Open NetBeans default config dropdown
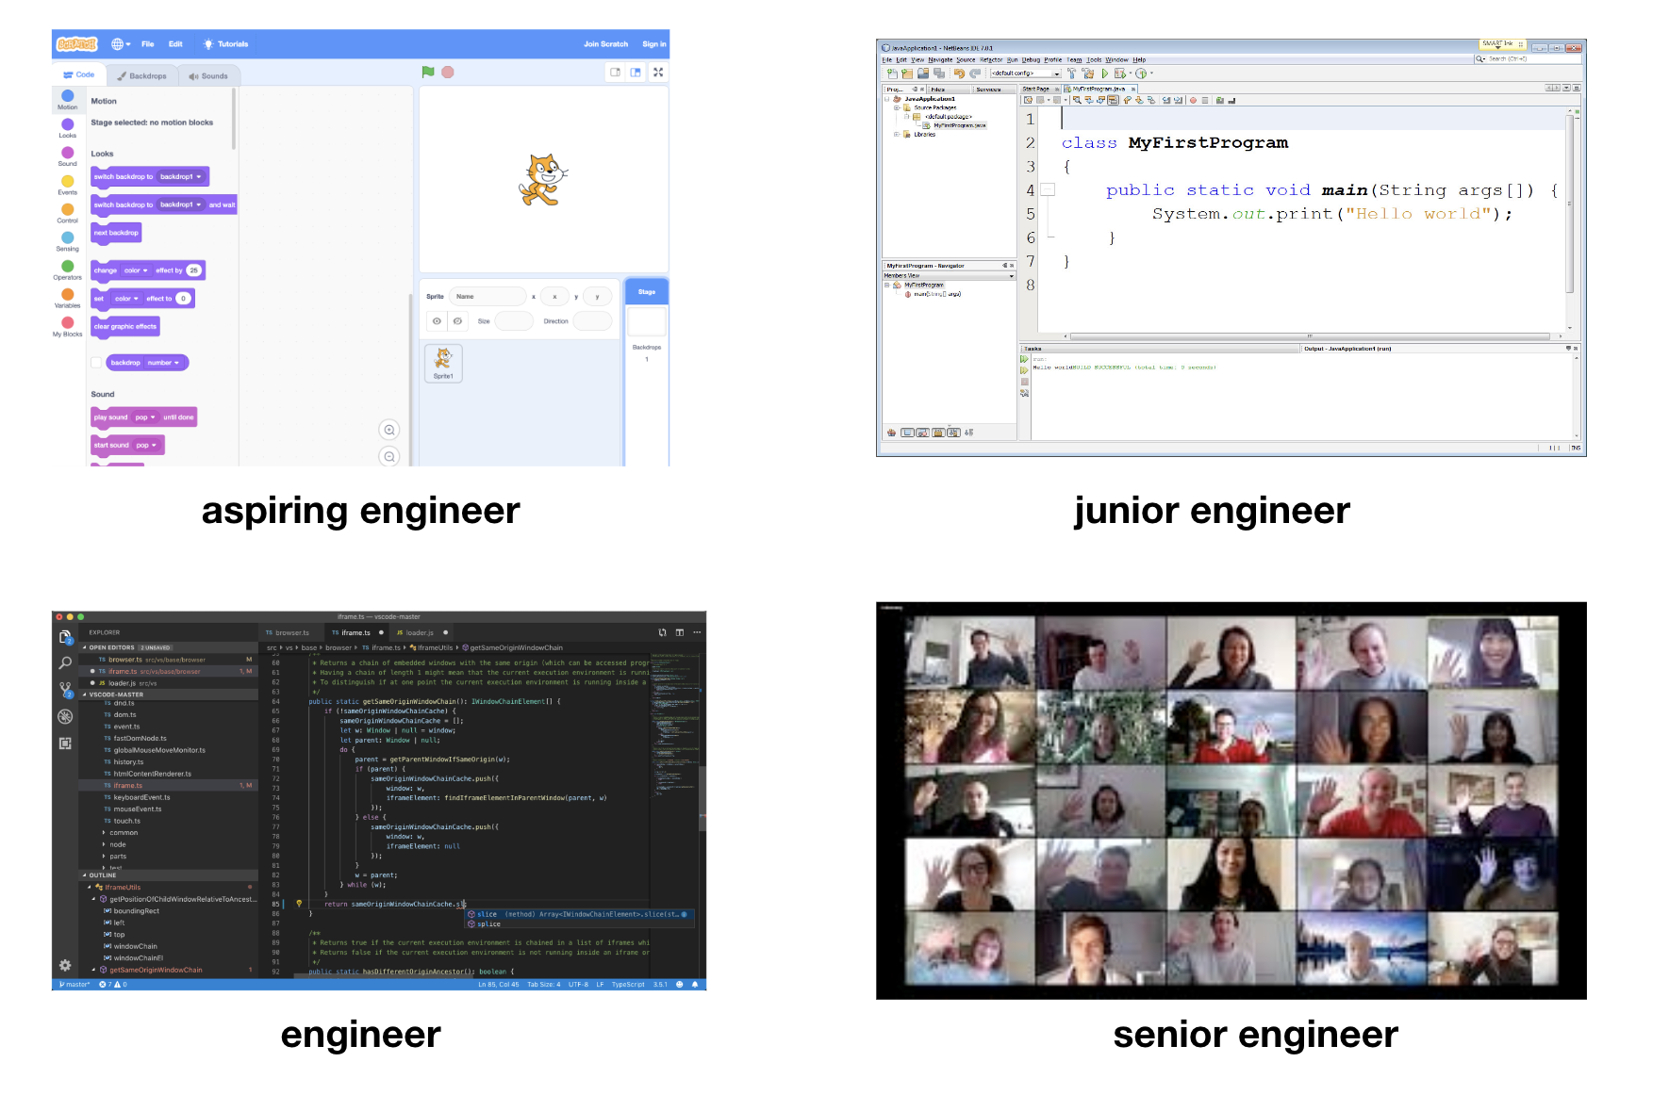The width and height of the screenshot is (1669, 1095). (x=1025, y=73)
